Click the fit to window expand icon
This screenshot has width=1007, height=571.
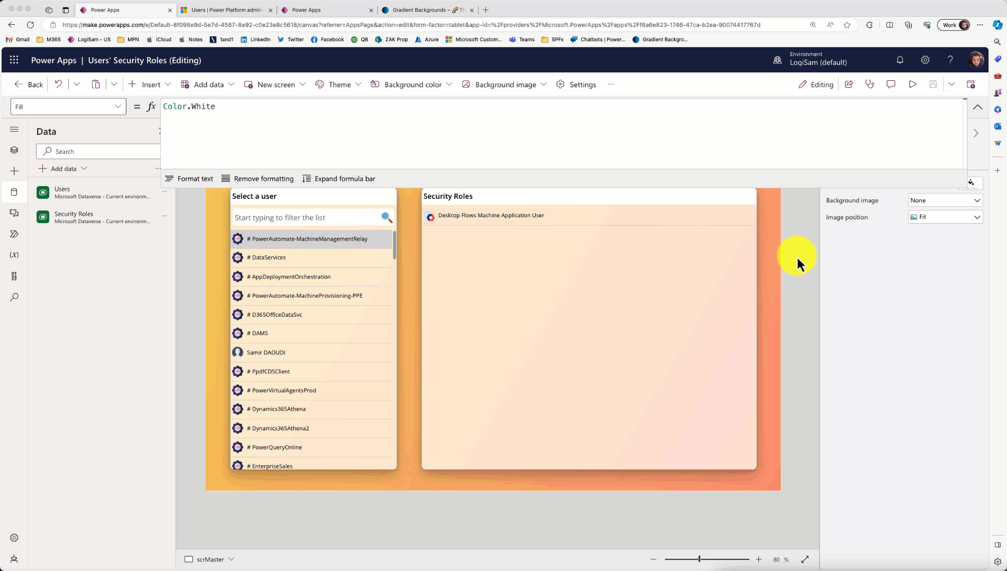click(805, 559)
